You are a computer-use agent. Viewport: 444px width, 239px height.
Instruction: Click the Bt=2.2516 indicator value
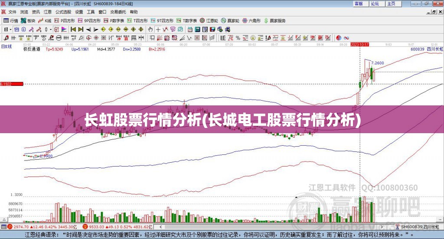(x=157, y=49)
